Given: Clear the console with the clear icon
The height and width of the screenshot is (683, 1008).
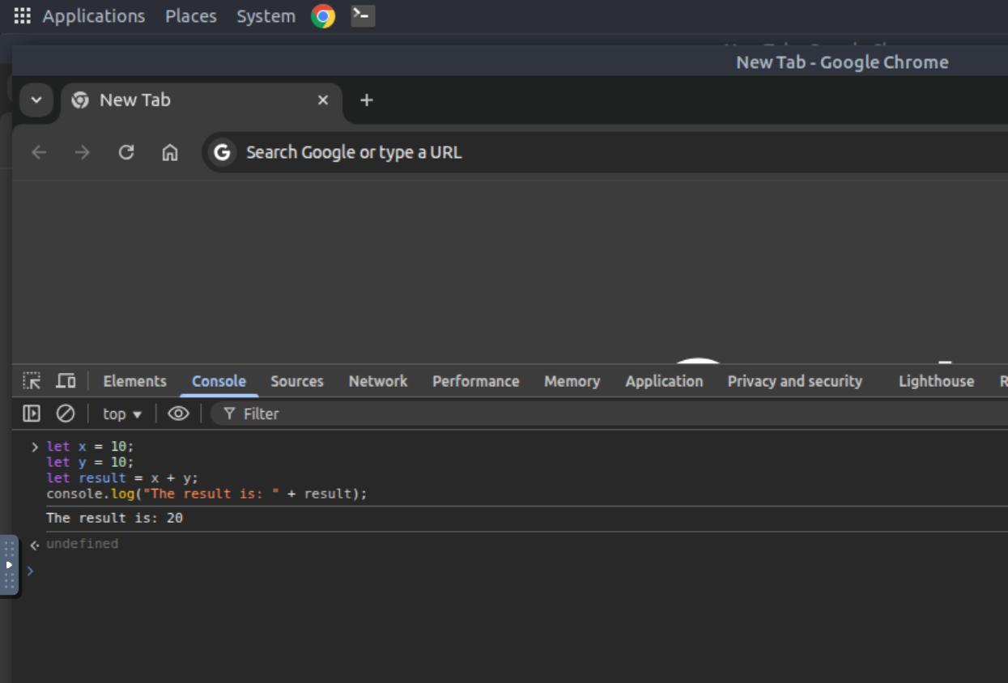Looking at the screenshot, I should click(66, 414).
